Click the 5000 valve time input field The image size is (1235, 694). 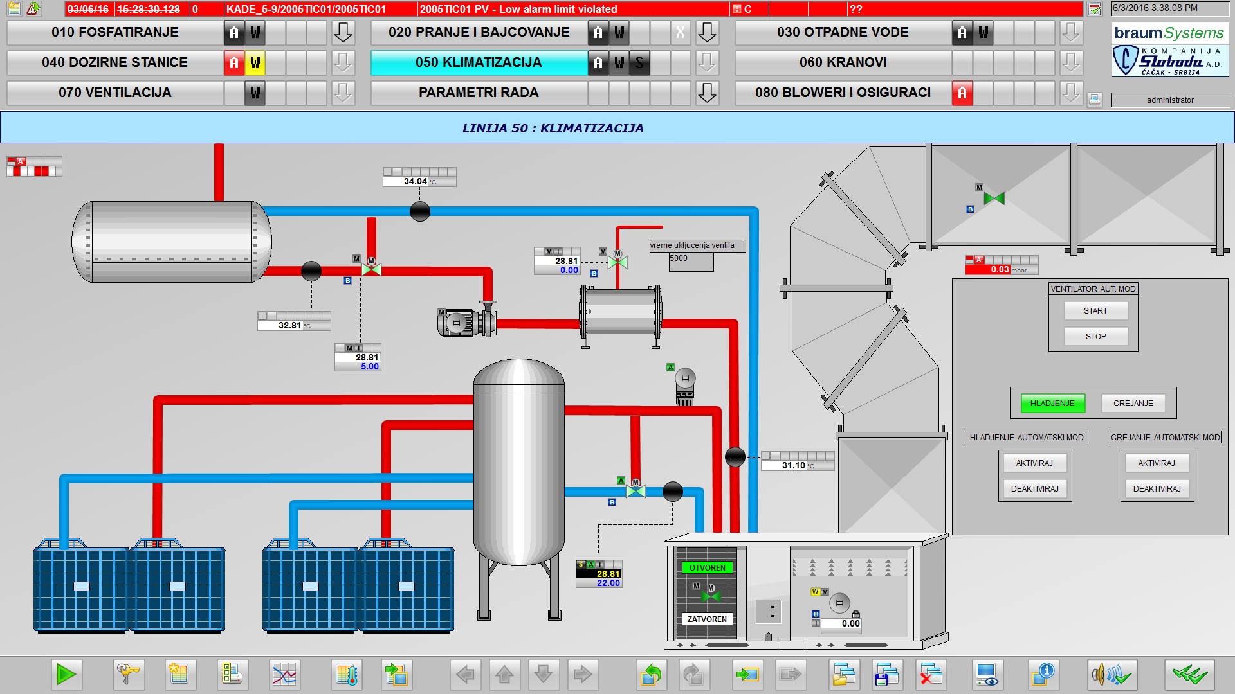point(691,262)
